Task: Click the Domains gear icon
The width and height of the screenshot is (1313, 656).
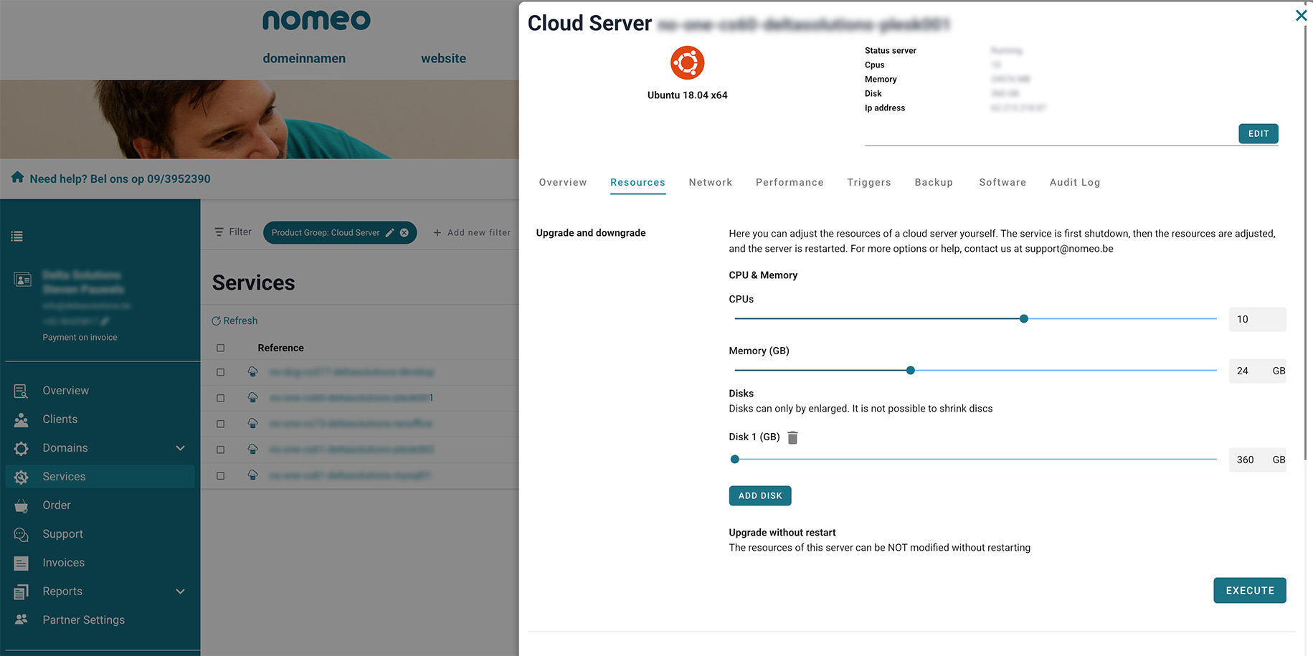Action: click(21, 448)
